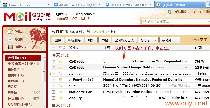Switch to the Domain Details browser tab
The width and height of the screenshot is (210, 108).
pos(26,5)
